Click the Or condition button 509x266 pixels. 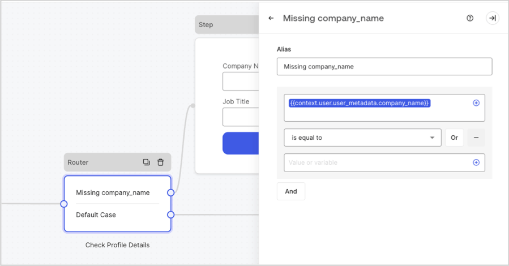(x=454, y=138)
